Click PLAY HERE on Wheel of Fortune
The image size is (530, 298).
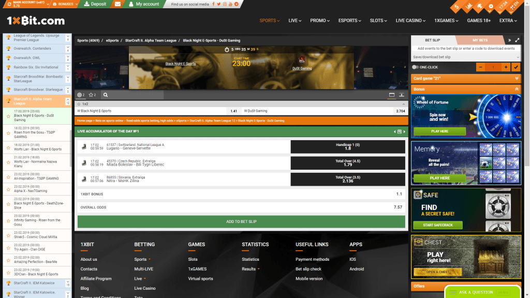(439, 131)
